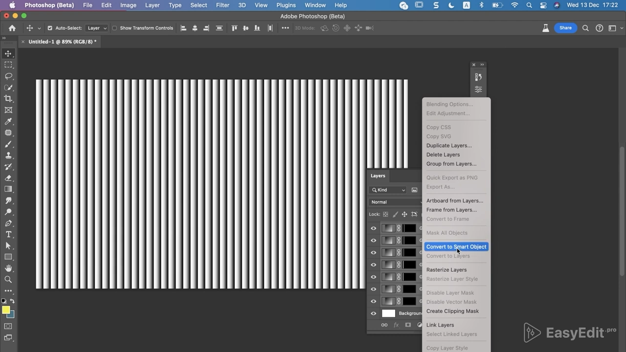Viewport: 626px width, 352px height.
Task: Open the Auto-Select Layer dropdown
Action: tap(97, 28)
